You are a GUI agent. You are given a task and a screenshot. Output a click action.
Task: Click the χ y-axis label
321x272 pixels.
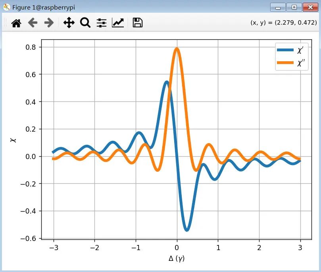pyautogui.click(x=13, y=140)
